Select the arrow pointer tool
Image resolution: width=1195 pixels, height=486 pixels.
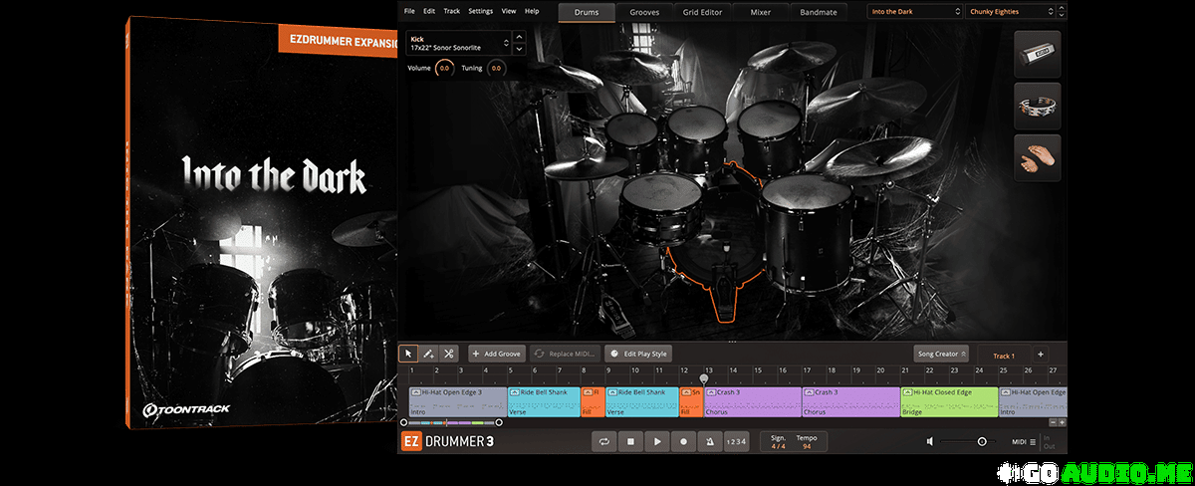[408, 354]
